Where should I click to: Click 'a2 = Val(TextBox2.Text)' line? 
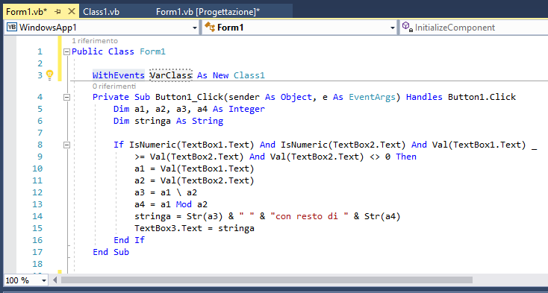click(x=194, y=180)
